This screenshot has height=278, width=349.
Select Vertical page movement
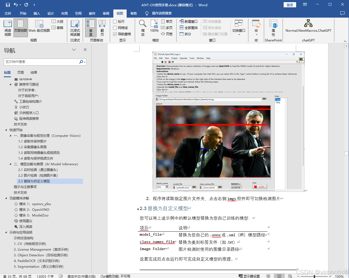pos(91,28)
